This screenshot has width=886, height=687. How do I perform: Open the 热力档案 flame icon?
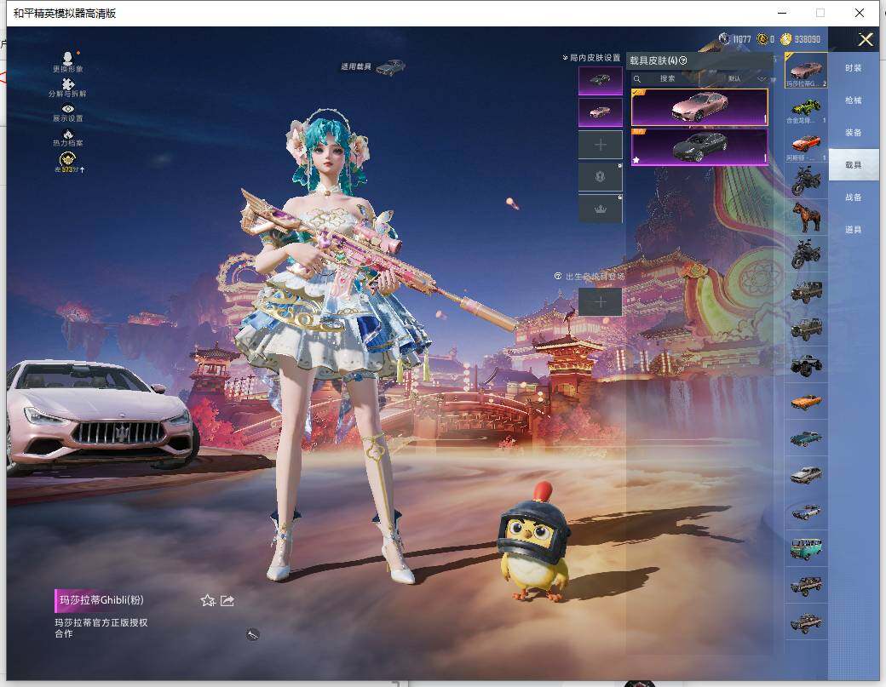tap(68, 134)
